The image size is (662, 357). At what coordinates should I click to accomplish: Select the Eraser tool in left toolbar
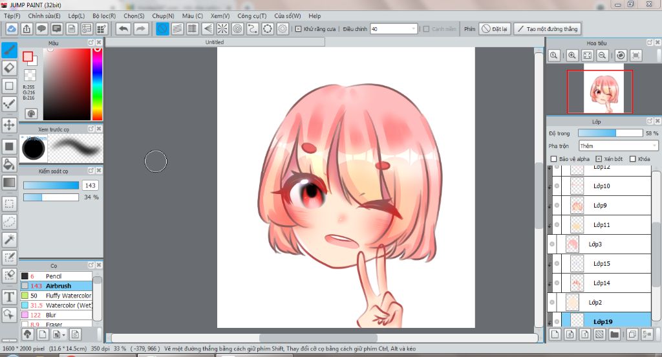coord(9,68)
